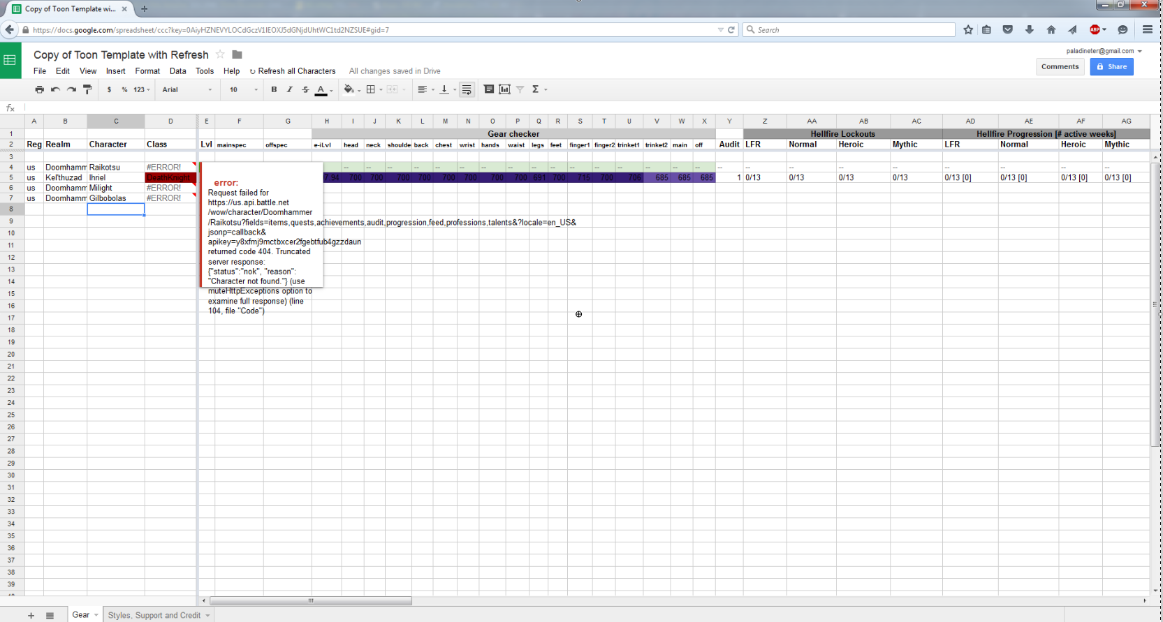This screenshot has height=622, width=1163.
Task: Open the Format menu
Action: pos(147,71)
